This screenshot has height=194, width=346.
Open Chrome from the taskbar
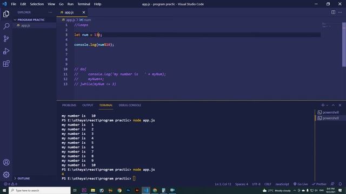[x=119, y=190]
